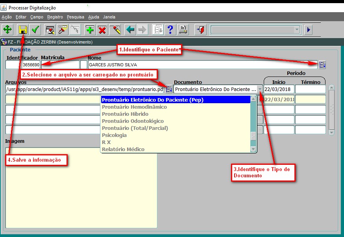This screenshot has height=237, width=344.
Task: Click down arrow of document list scrollbar
Action: point(253,149)
